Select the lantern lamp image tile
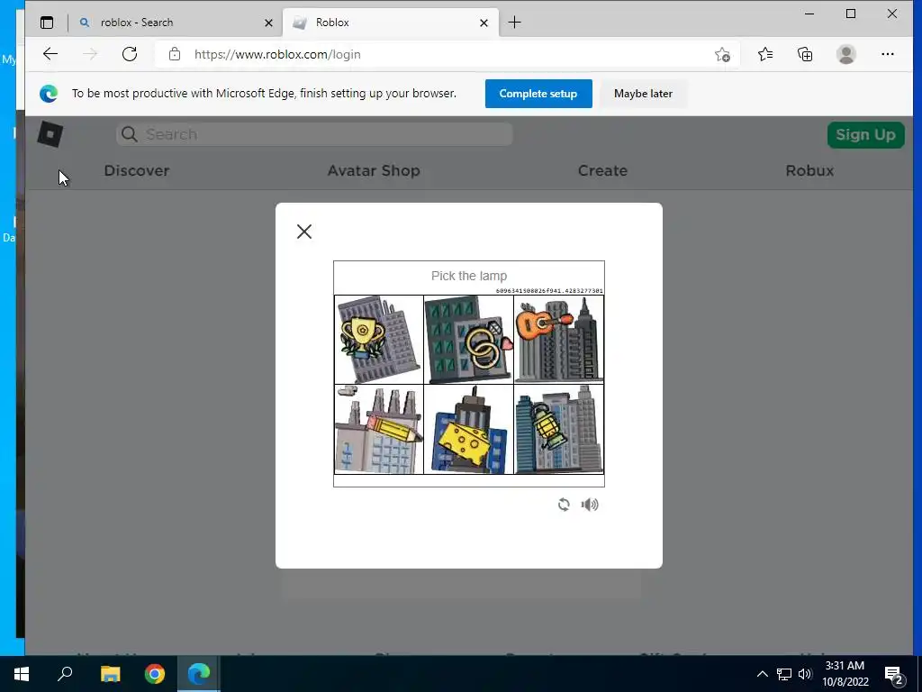 click(x=558, y=429)
